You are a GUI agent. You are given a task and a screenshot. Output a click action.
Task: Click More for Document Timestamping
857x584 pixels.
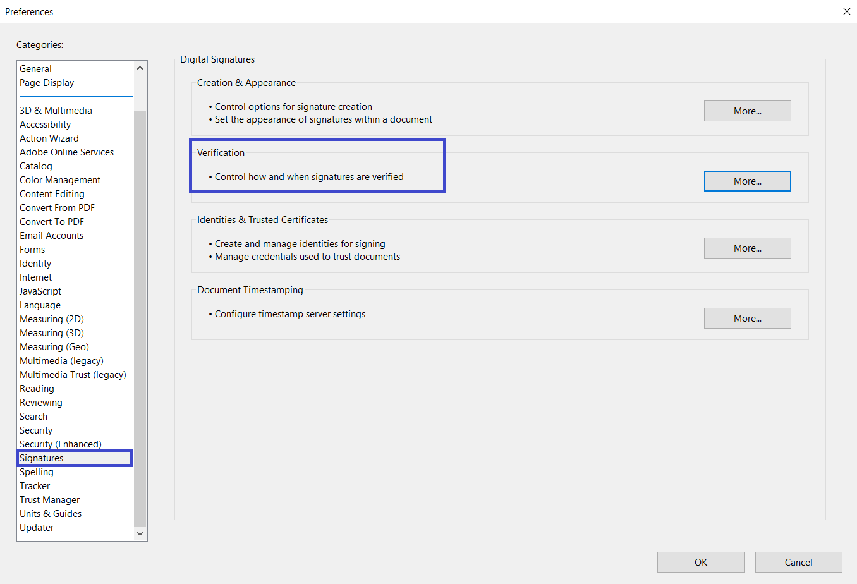747,319
